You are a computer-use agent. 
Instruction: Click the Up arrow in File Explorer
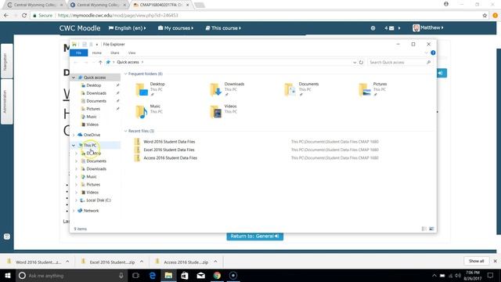coord(100,63)
